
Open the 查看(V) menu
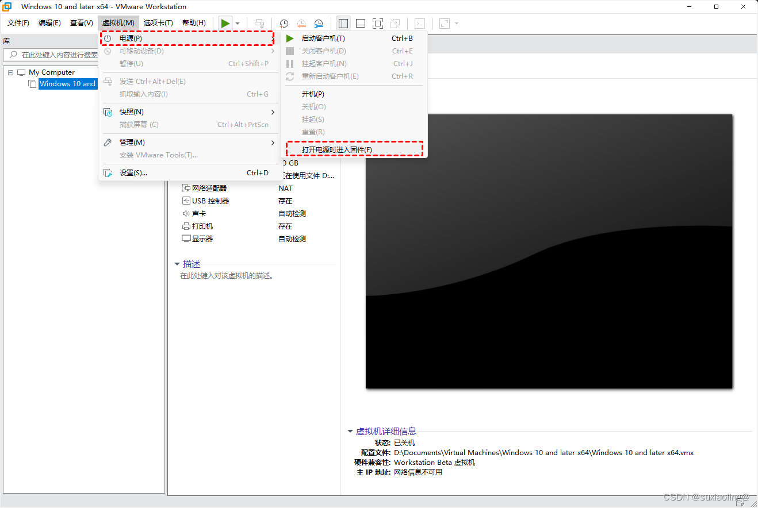(x=81, y=23)
